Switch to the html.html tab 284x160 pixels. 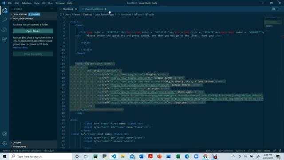(x=68, y=9)
